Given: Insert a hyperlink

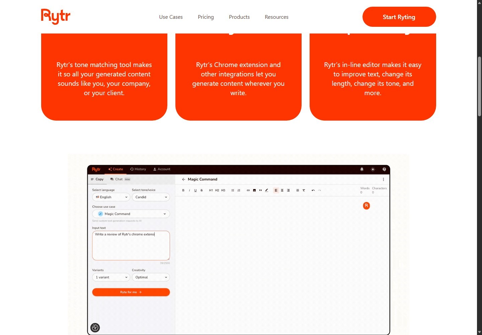Looking at the screenshot, I should [248, 190].
